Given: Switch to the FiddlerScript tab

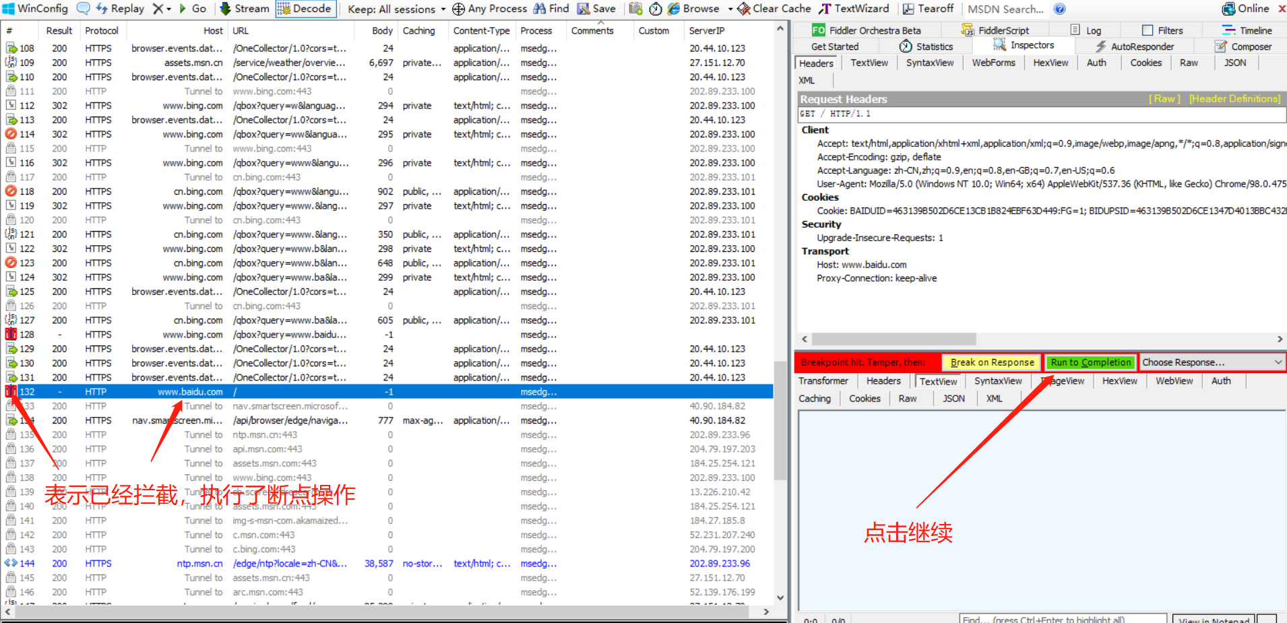Looking at the screenshot, I should 995,30.
